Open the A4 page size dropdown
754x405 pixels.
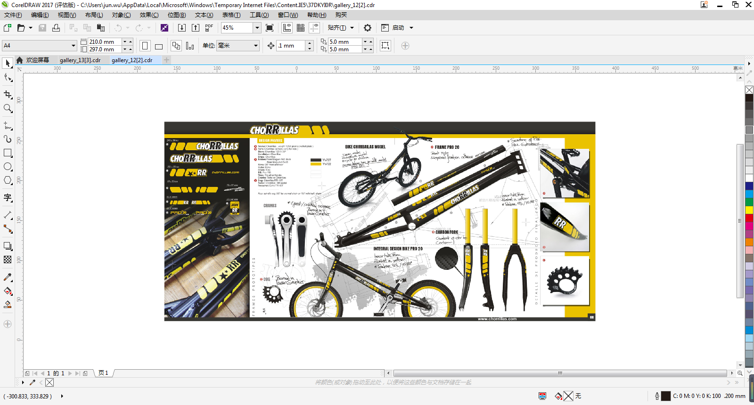pyautogui.click(x=74, y=46)
